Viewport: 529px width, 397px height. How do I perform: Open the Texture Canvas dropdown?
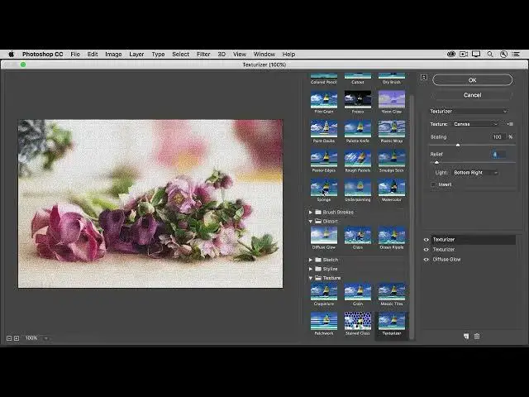(x=476, y=124)
